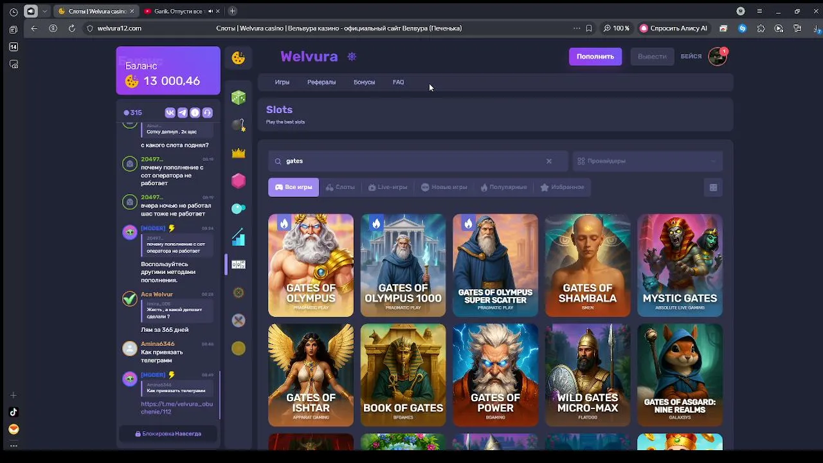823x463 pixels.
Task: Open browser extensions puzzle icon
Action: coord(761,28)
